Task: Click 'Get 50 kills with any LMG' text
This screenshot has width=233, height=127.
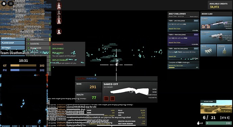Action: pos(177,24)
